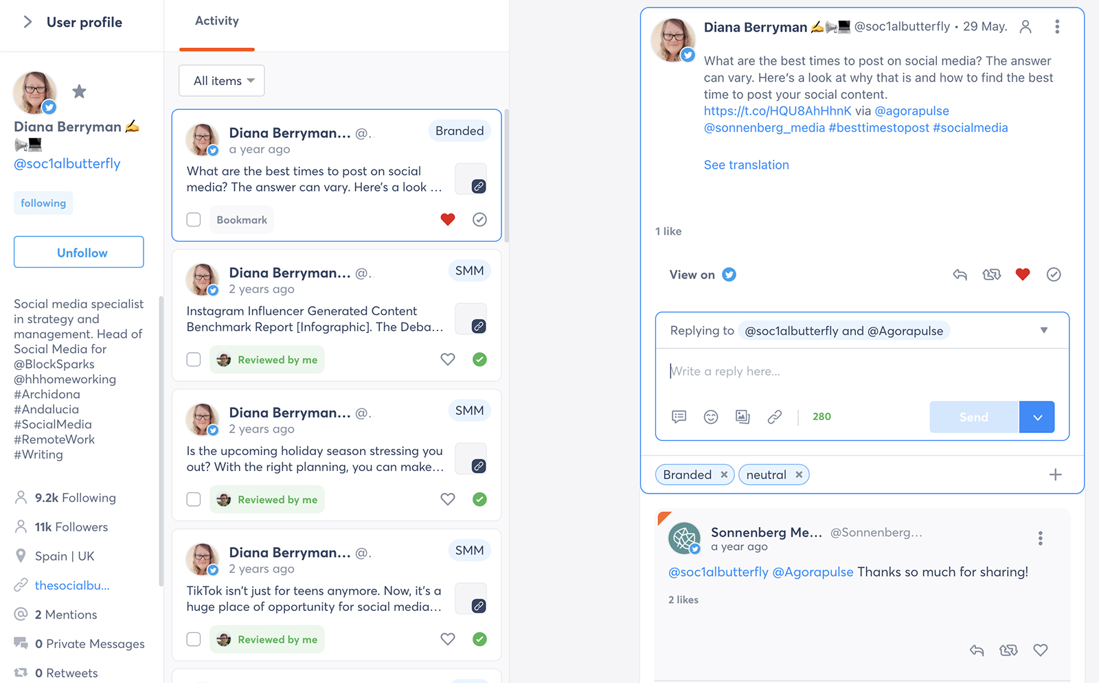1099x683 pixels.
Task: Mark 'best times to post' item as reviewed
Action: coord(480,220)
